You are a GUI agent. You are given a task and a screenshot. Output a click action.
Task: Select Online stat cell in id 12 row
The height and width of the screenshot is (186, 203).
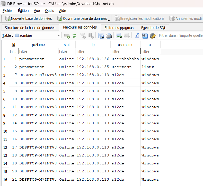pos(67,115)
